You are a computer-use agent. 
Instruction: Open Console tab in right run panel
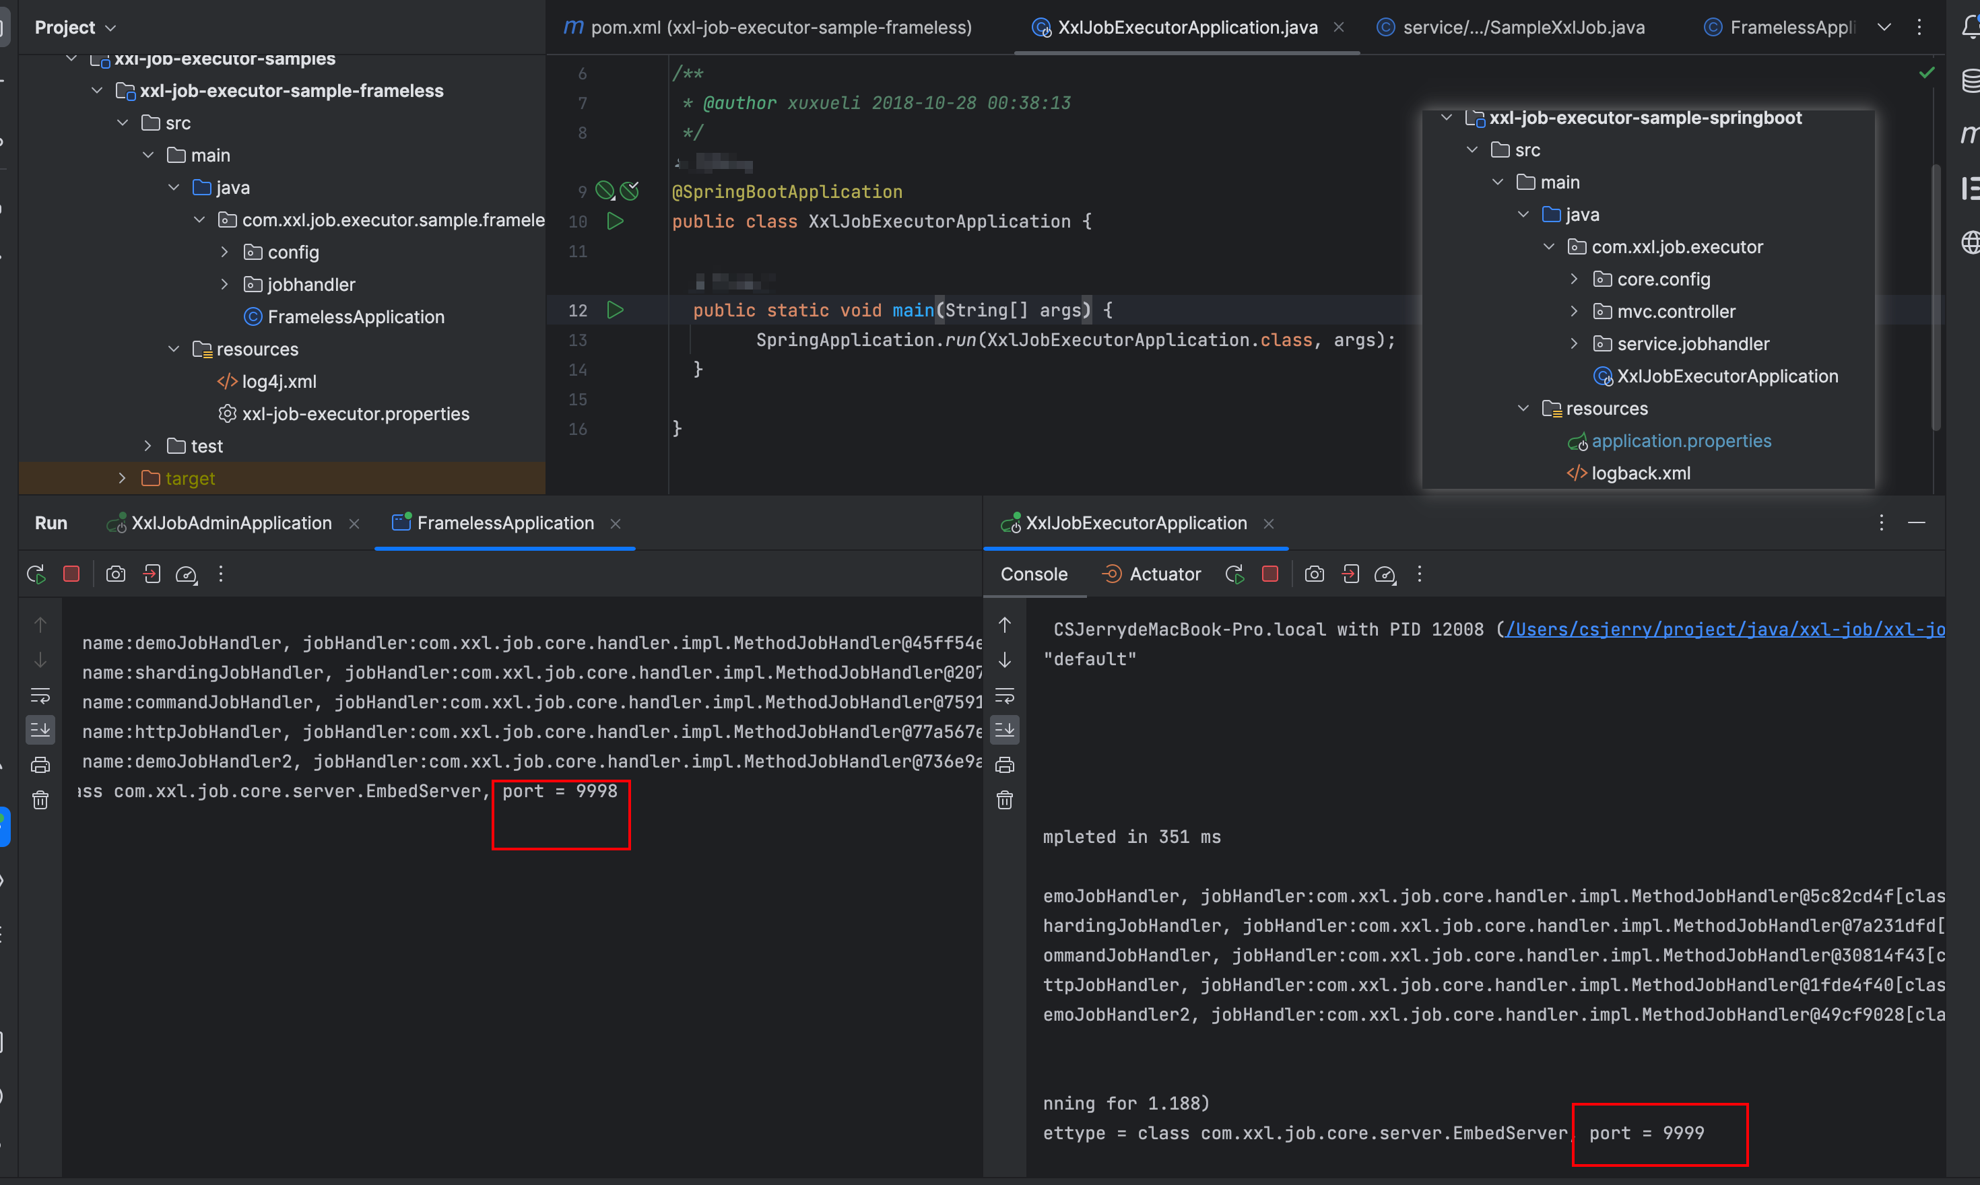[1034, 574]
